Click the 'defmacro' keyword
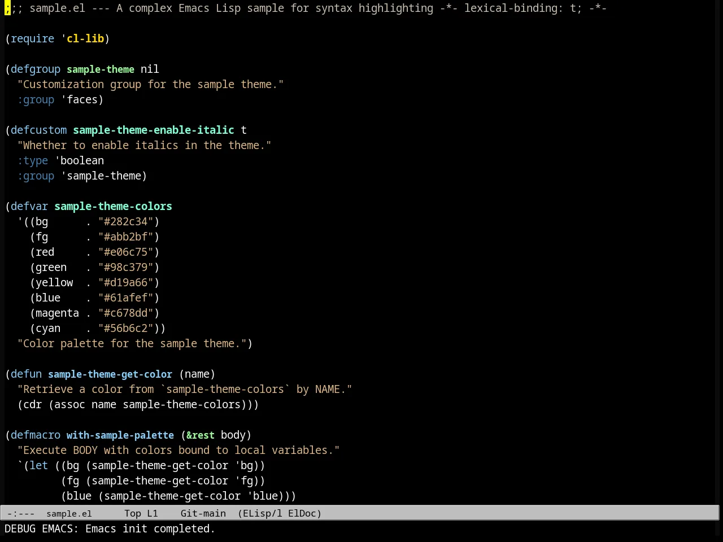The width and height of the screenshot is (723, 542). 36,435
